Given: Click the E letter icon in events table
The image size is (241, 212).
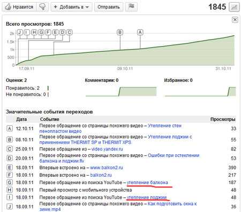Looking at the screenshot, I should 10,168.
